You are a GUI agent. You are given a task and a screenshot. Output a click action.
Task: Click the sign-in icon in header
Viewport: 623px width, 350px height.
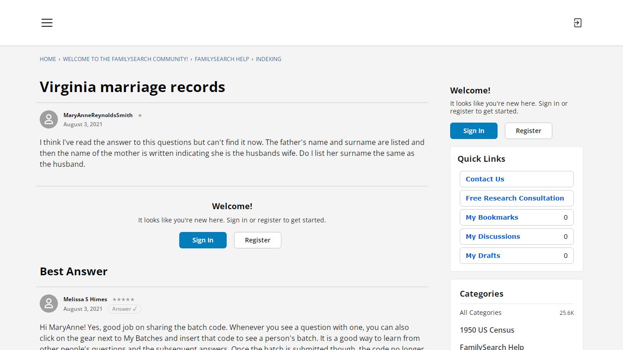577,23
